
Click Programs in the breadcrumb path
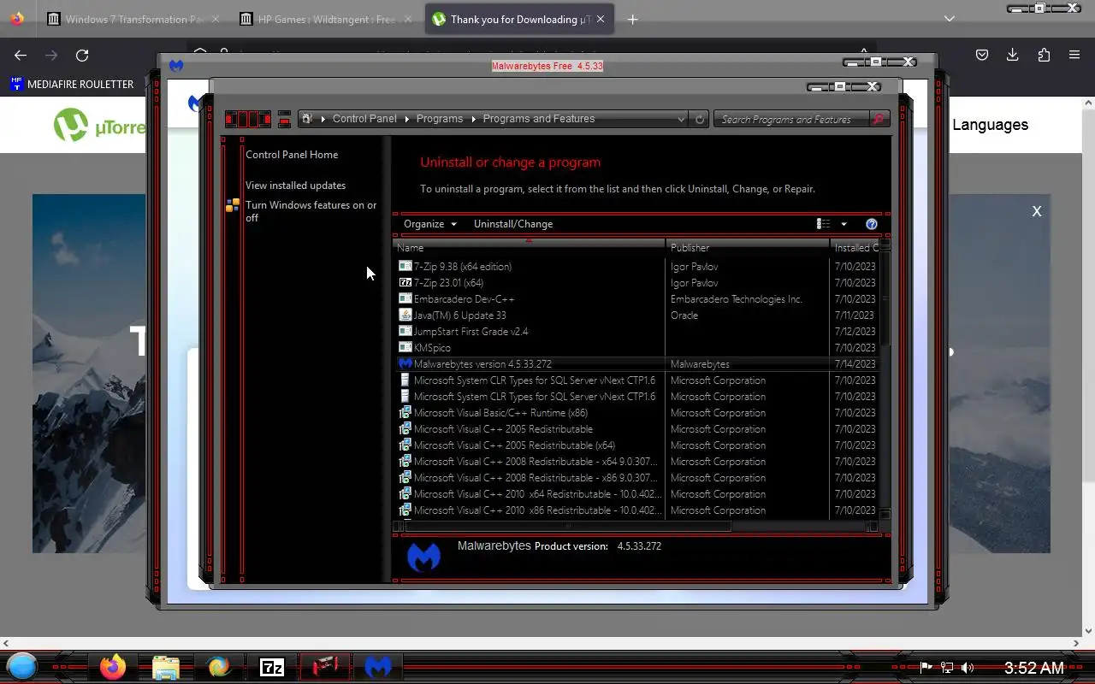click(440, 119)
